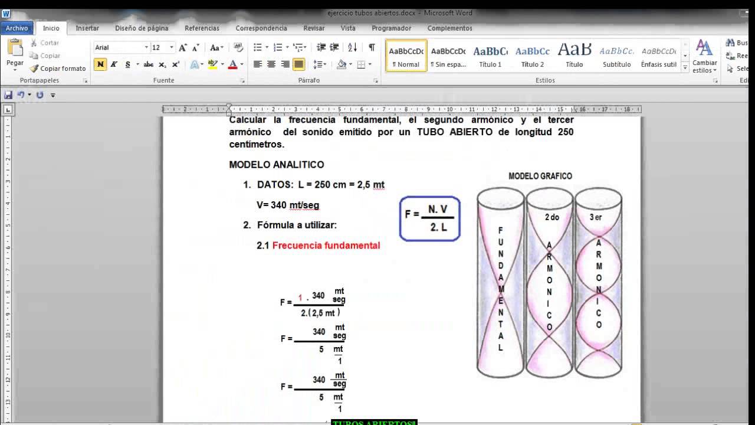This screenshot has width=755, height=425.
Task: Toggle show paragraph marks ¶
Action: [372, 47]
